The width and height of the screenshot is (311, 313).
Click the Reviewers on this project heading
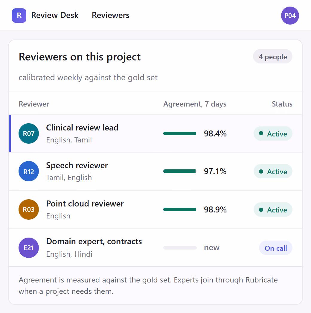click(80, 57)
